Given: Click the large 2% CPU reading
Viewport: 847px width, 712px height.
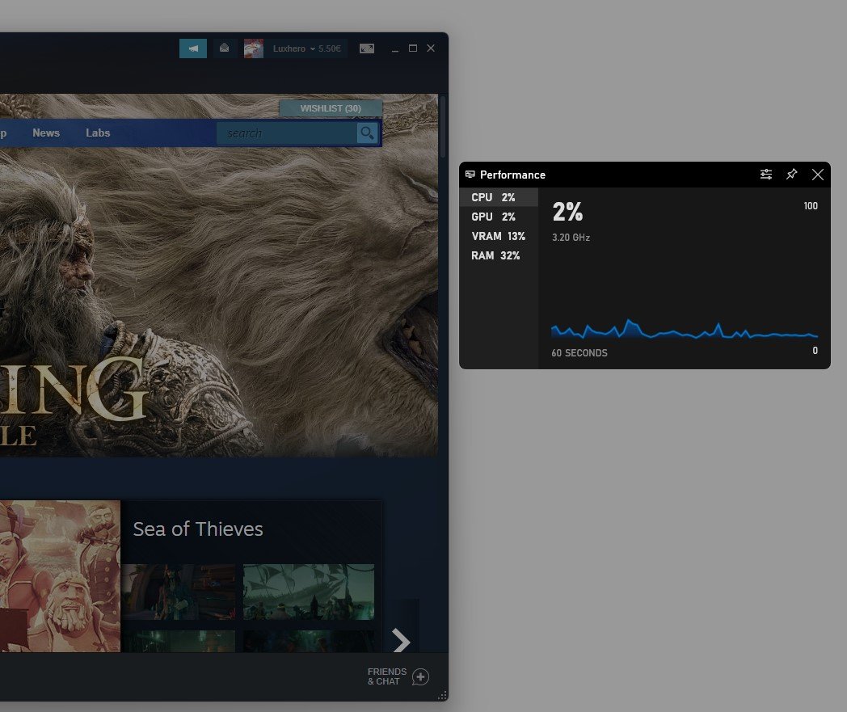Looking at the screenshot, I should pyautogui.click(x=567, y=212).
